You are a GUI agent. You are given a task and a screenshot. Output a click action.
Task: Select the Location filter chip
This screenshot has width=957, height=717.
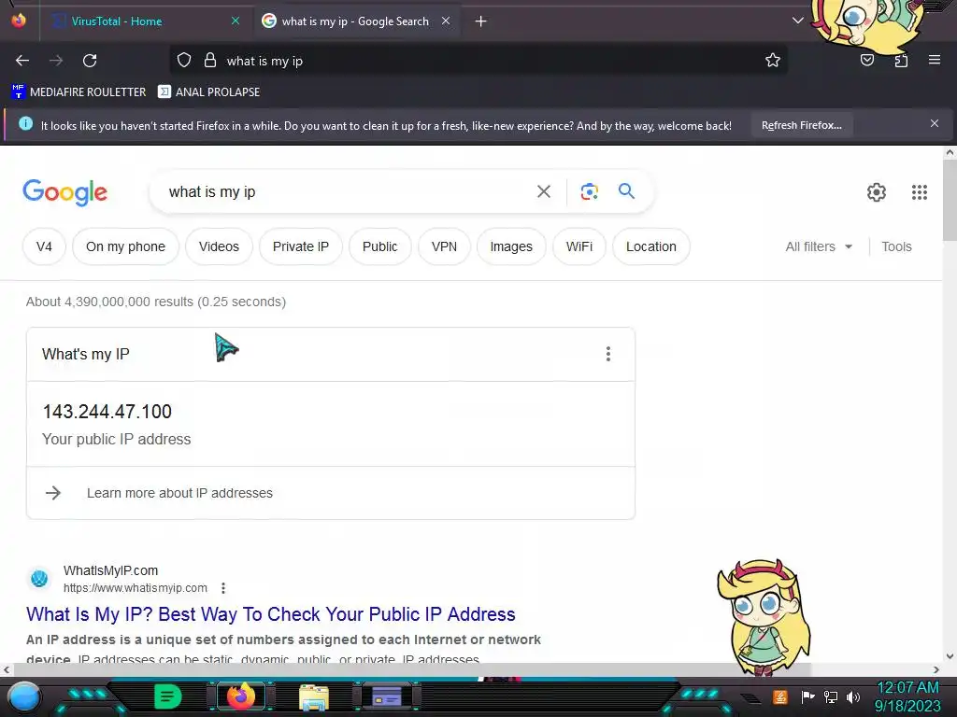650,246
